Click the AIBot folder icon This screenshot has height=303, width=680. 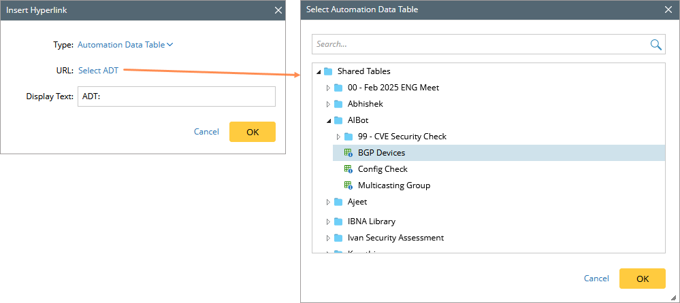[338, 120]
